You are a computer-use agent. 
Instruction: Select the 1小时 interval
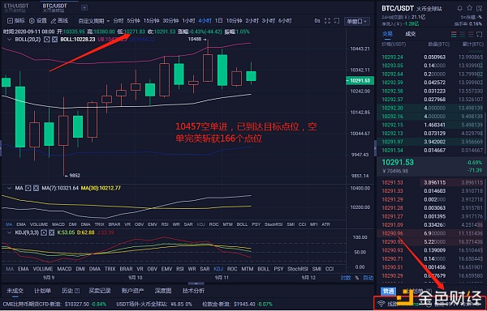pyautogui.click(x=188, y=21)
